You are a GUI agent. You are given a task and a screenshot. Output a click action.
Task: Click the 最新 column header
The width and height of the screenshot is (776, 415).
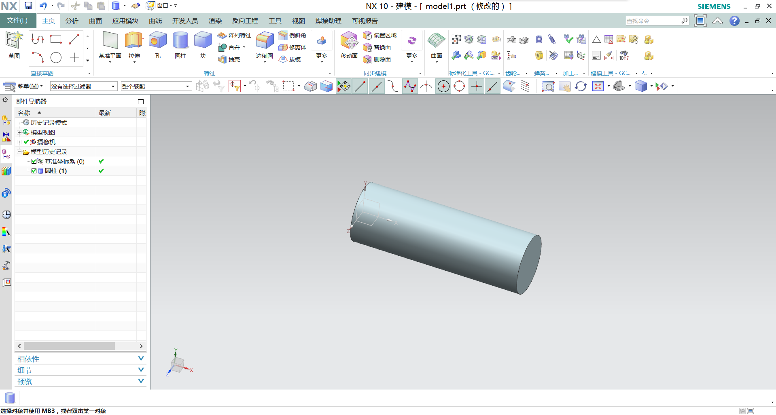click(x=116, y=113)
